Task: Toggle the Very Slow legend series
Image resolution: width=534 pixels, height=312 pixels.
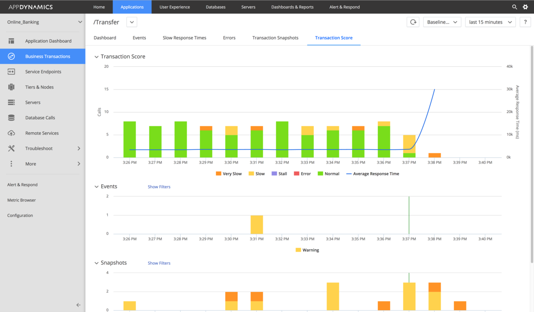Action: pos(229,174)
